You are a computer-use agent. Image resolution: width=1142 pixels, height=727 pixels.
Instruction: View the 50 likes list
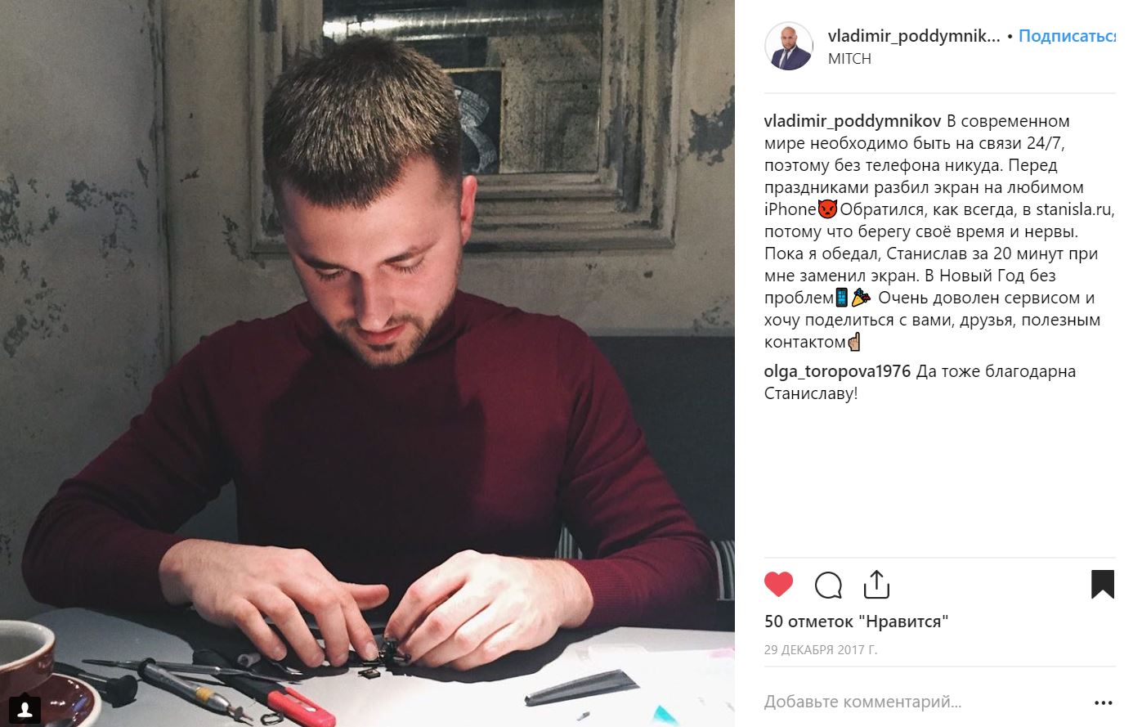856,622
